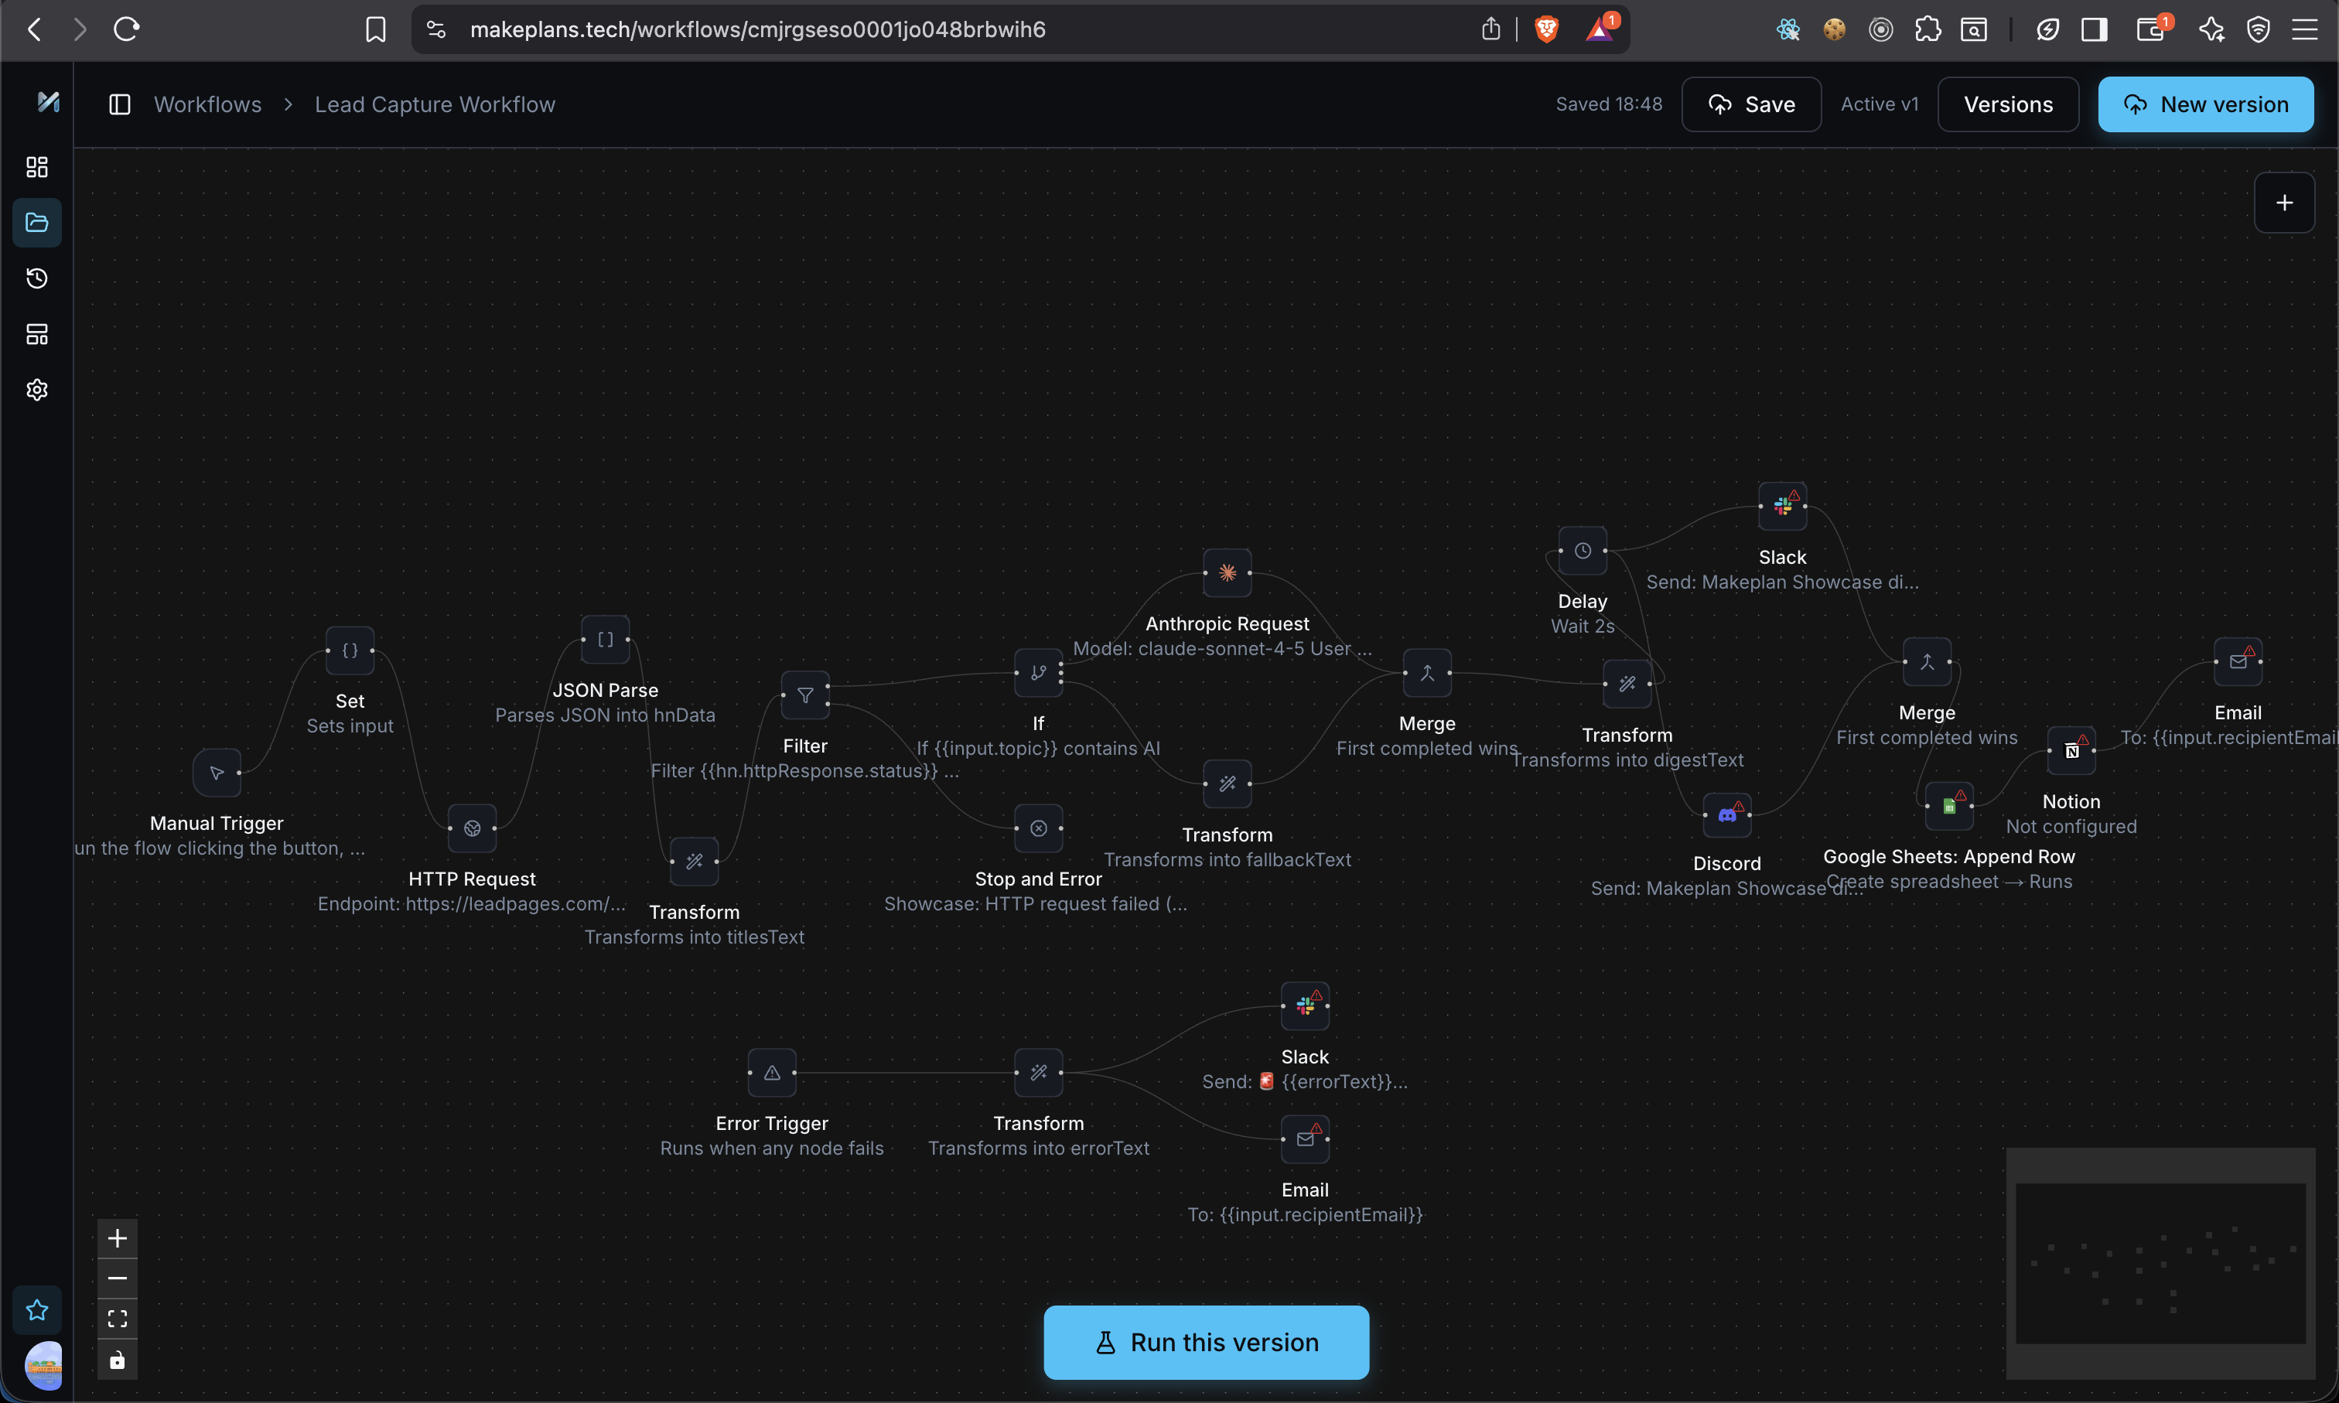This screenshot has width=2339, height=1403.
Task: Select the Notion node icon
Action: [x=2071, y=751]
